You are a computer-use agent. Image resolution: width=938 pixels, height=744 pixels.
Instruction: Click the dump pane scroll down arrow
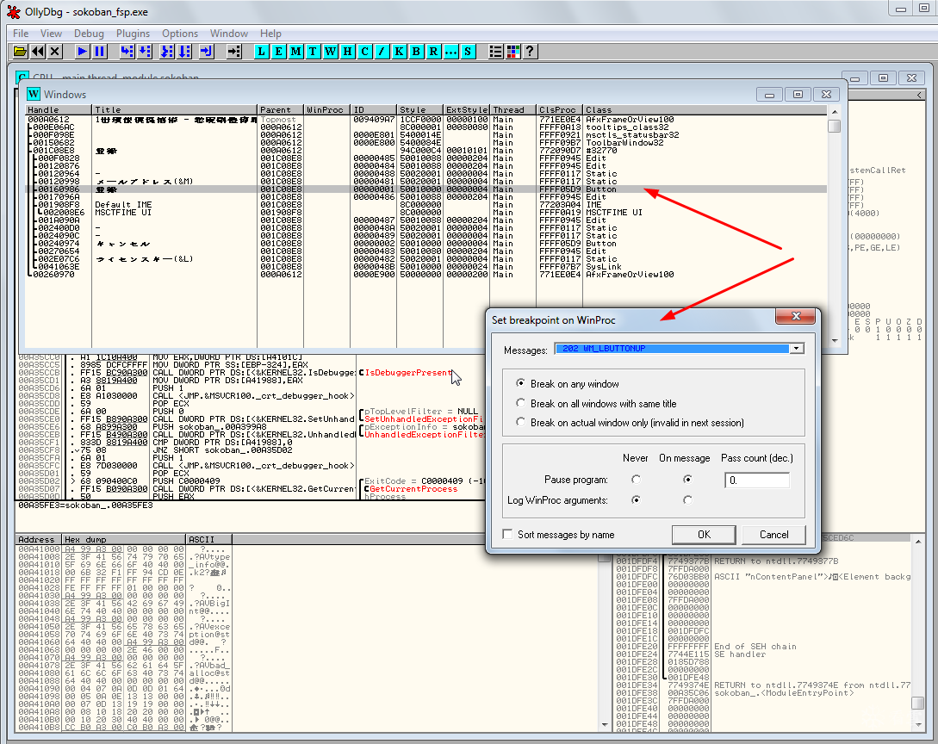(x=604, y=725)
